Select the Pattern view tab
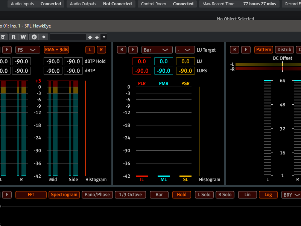 [264, 50]
